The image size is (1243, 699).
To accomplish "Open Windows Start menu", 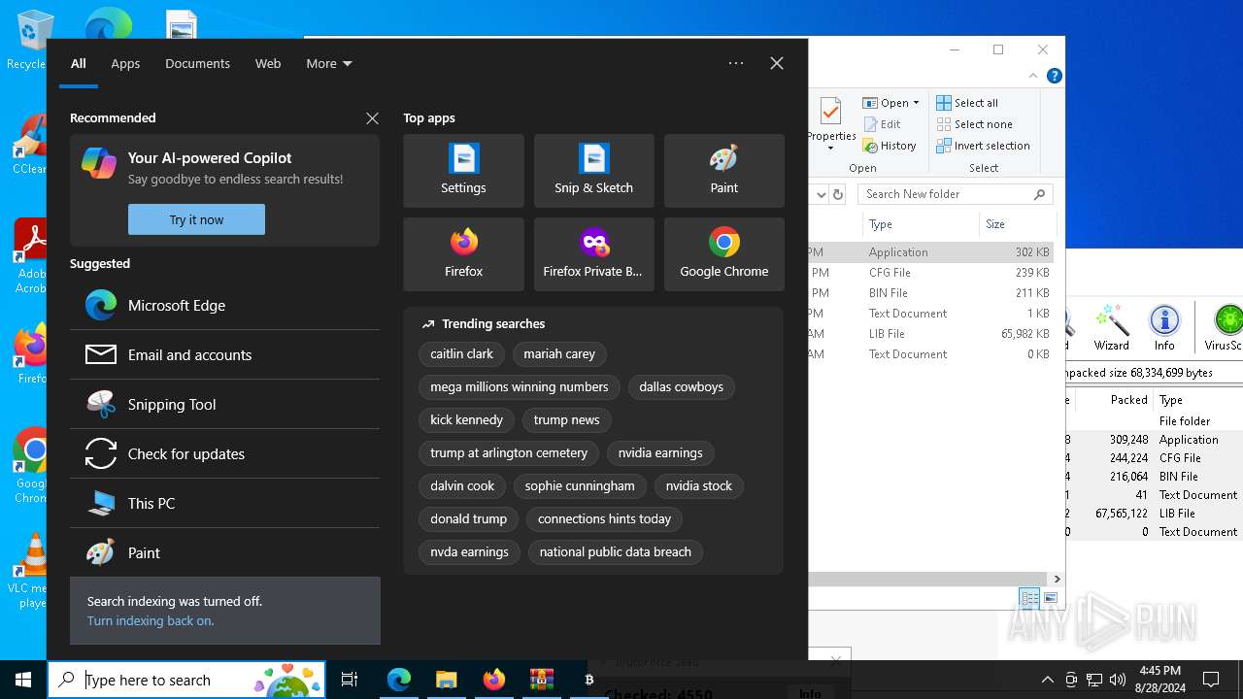I will (x=23, y=680).
